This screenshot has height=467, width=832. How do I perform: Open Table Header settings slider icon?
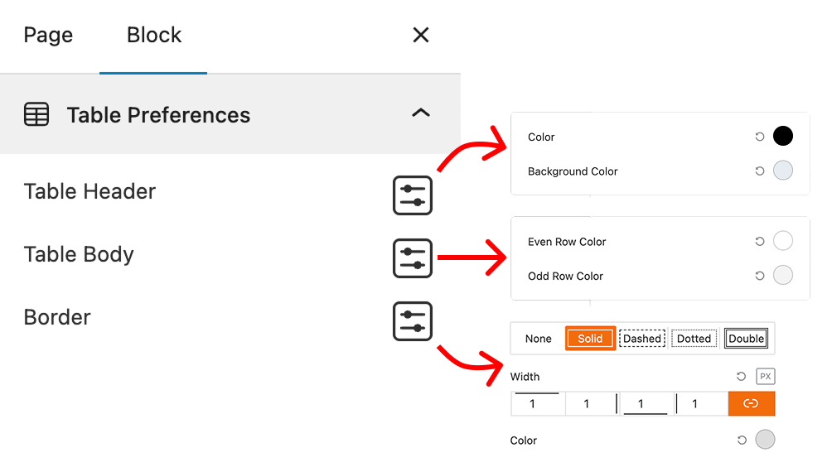[x=412, y=195]
